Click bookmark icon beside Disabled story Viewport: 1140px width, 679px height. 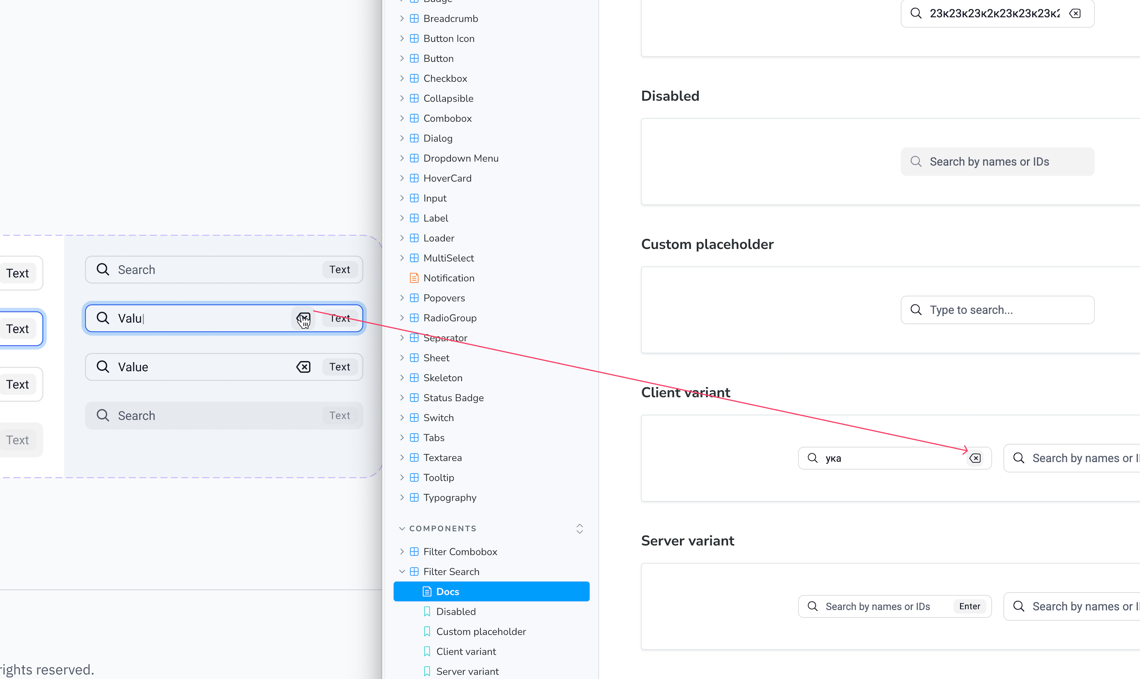click(x=427, y=611)
